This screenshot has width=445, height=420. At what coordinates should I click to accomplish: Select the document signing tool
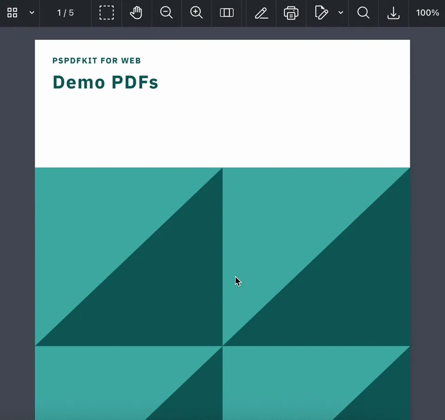pyautogui.click(x=322, y=13)
